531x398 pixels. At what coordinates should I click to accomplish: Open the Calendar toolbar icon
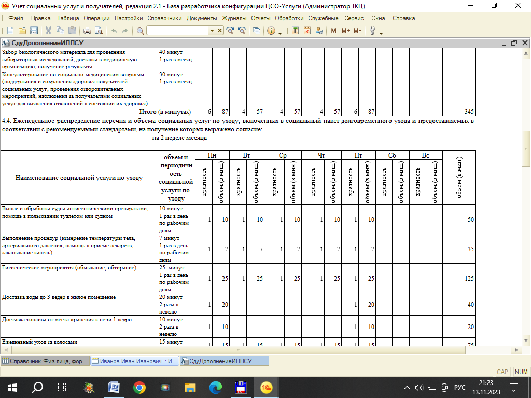[308, 31]
